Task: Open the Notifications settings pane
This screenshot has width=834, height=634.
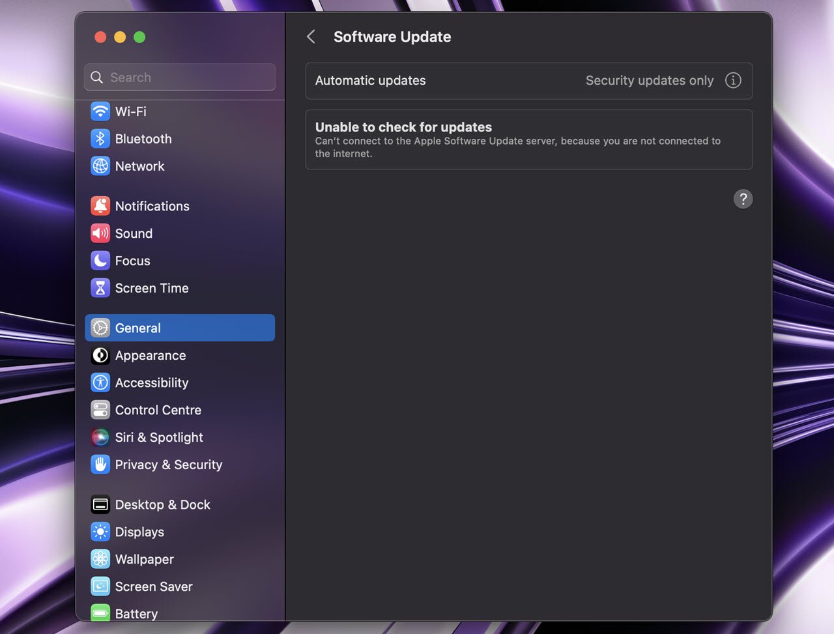Action: point(152,206)
